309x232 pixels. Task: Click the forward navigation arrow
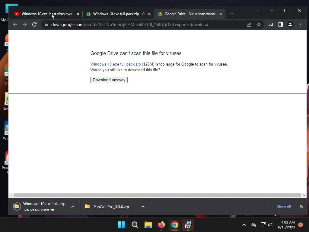click(x=25, y=24)
